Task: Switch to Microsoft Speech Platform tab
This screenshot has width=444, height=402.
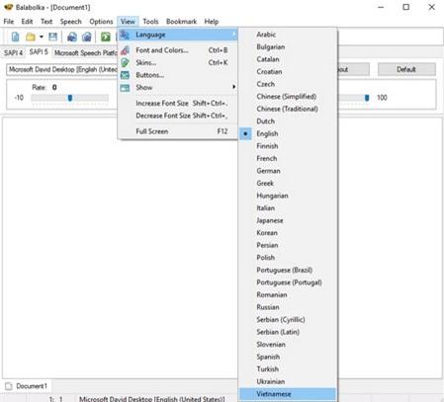Action: [x=85, y=52]
